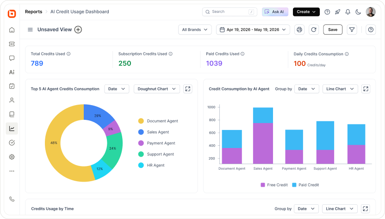Open the Tickets icon in sidebar
The height and width of the screenshot is (219, 385).
pyautogui.click(x=12, y=44)
